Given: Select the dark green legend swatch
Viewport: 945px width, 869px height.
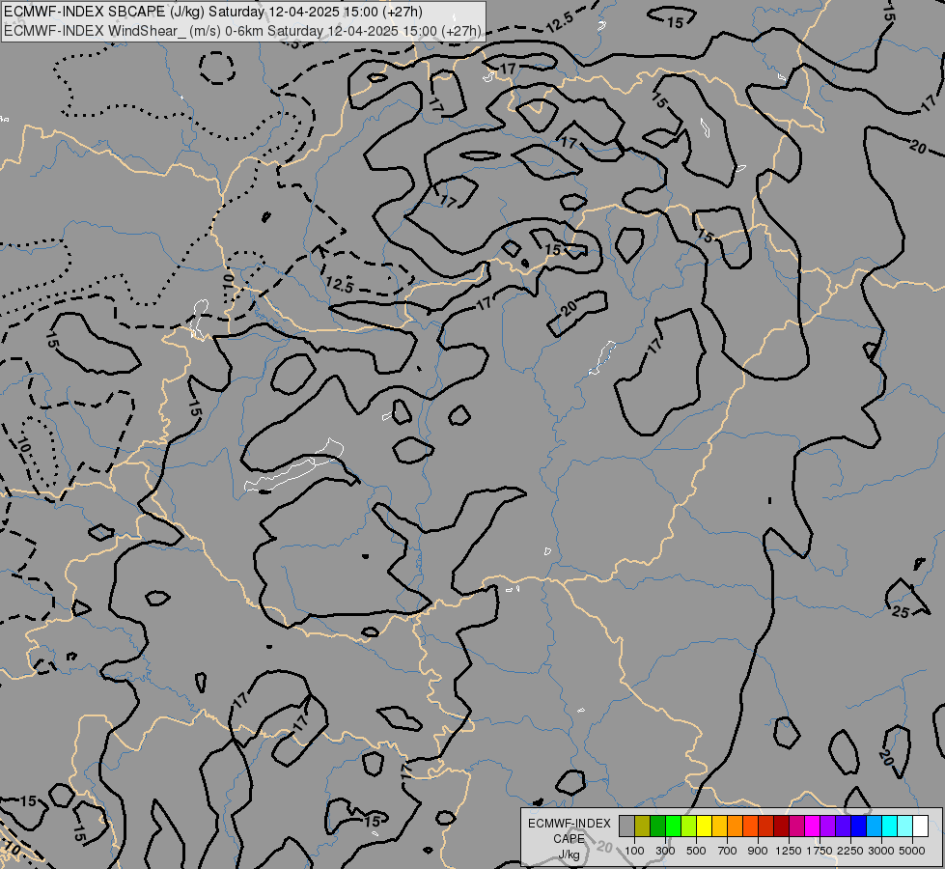Looking at the screenshot, I should 657,826.
